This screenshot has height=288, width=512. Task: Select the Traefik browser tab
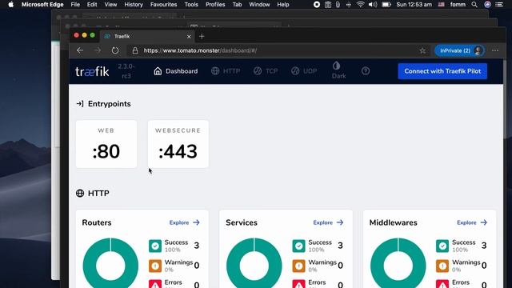tap(147, 36)
